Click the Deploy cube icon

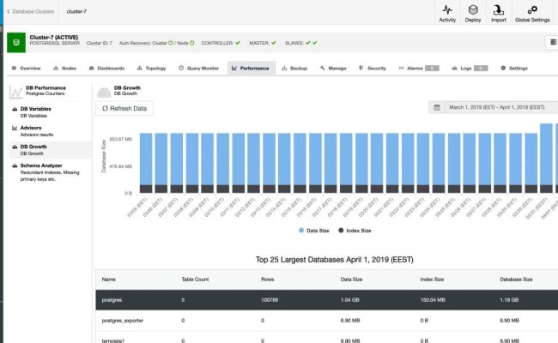coord(473,9)
